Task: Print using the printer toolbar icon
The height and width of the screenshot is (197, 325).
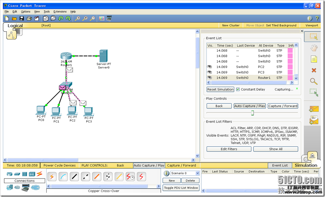Action: 29,18
